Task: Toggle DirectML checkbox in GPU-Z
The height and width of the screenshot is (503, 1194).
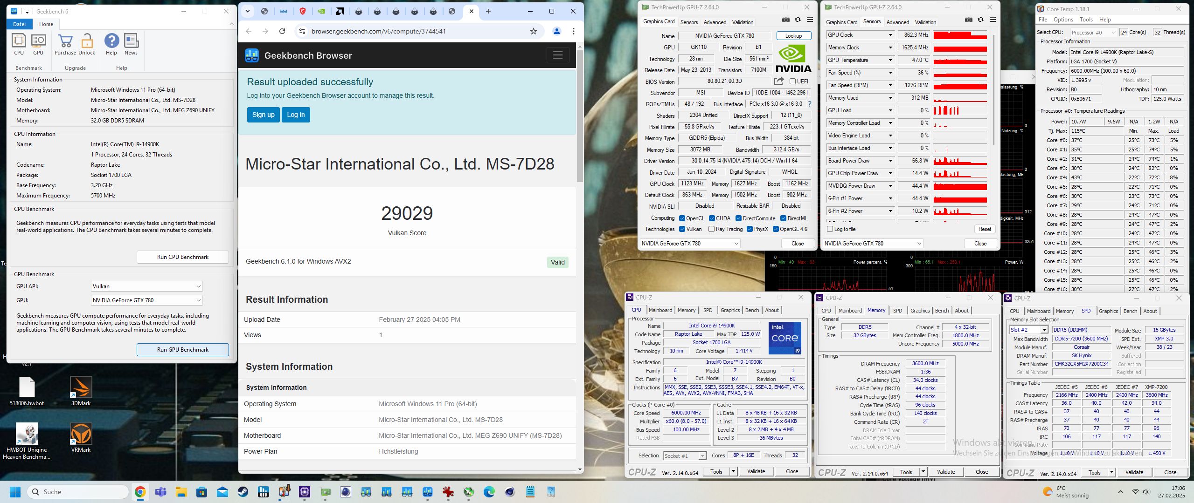Action: 784,218
